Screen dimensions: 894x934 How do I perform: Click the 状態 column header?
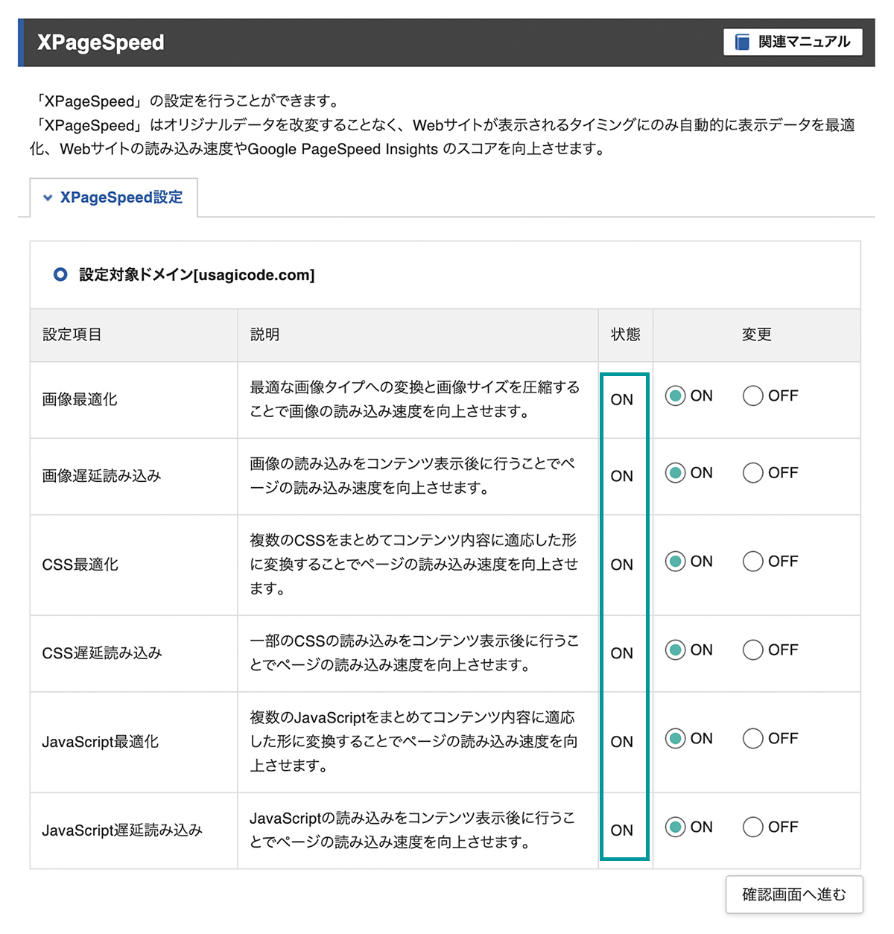click(x=626, y=334)
